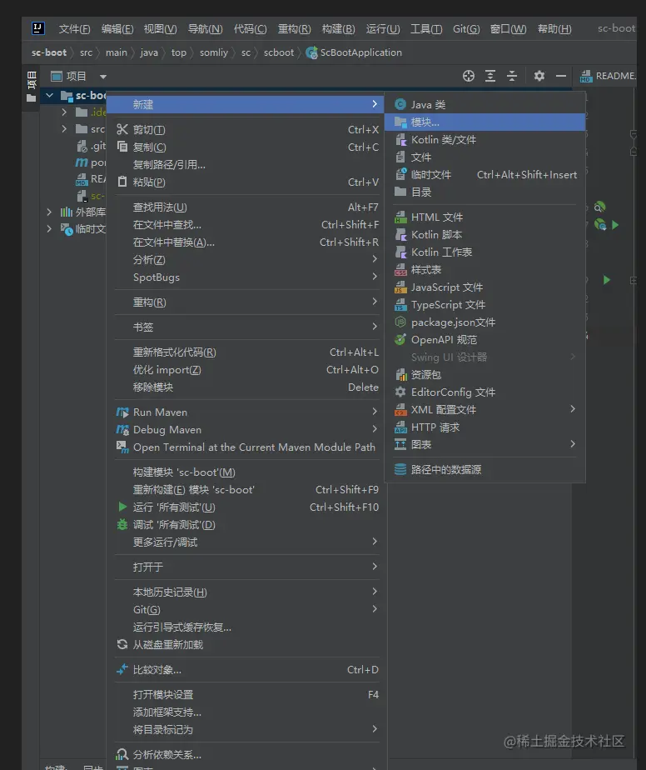Click the package.json file icon
The height and width of the screenshot is (770, 646).
tap(400, 322)
